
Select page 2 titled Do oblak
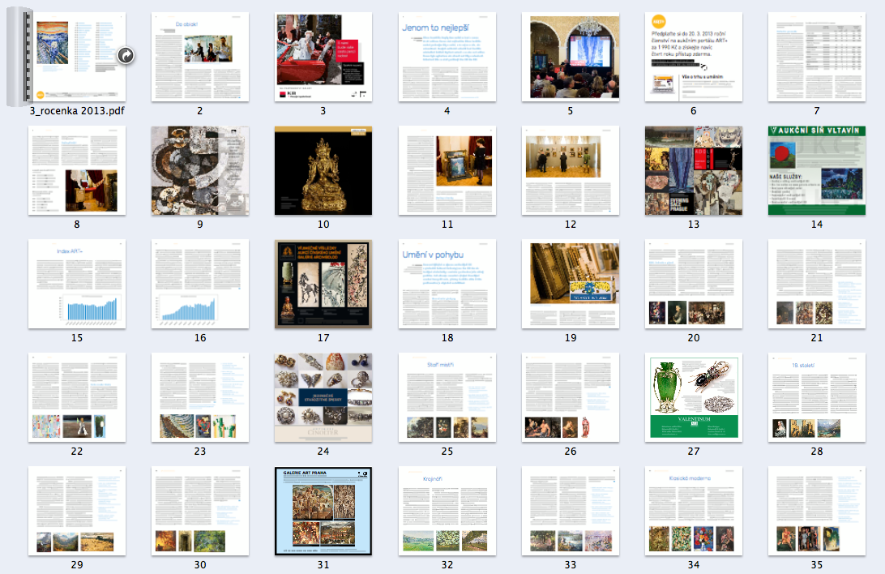click(x=200, y=57)
